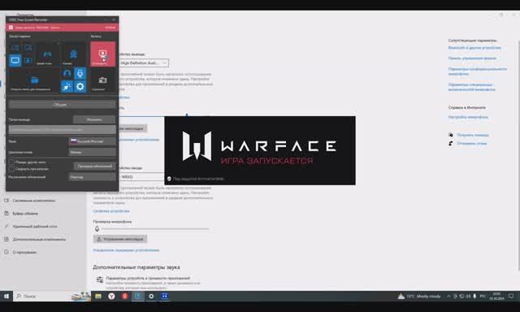Image resolution: width=520 pixels, height=312 pixels.
Task: Open О программе in the Settings sidebar
Action: click(24, 252)
